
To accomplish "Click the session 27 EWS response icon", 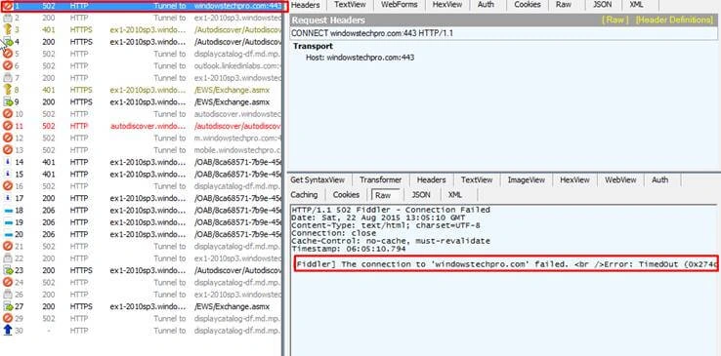I will tap(8, 306).
